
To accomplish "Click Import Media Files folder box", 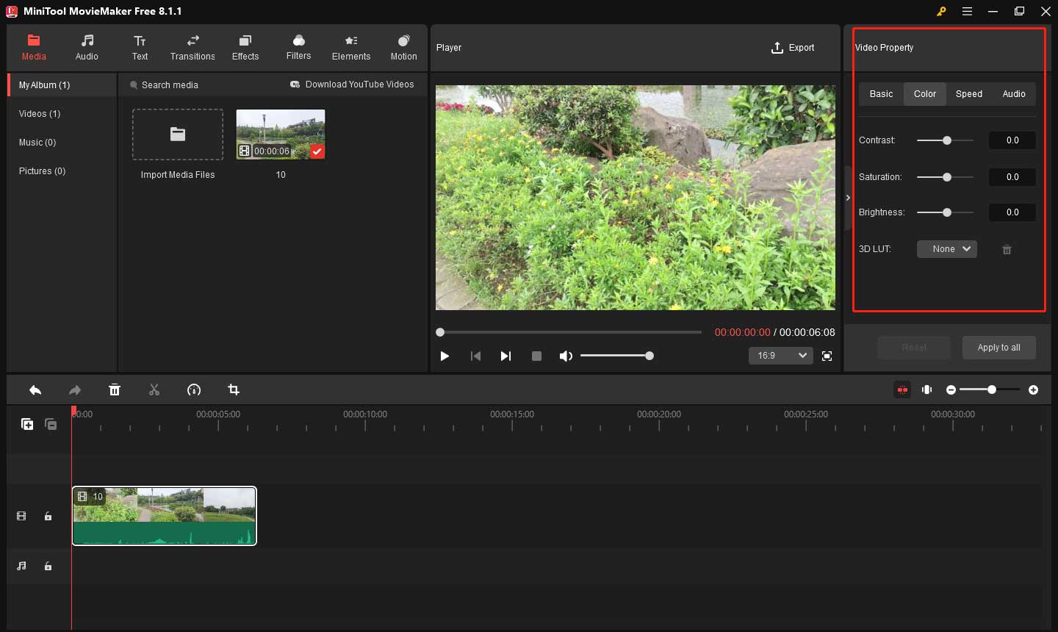I will pyautogui.click(x=178, y=134).
